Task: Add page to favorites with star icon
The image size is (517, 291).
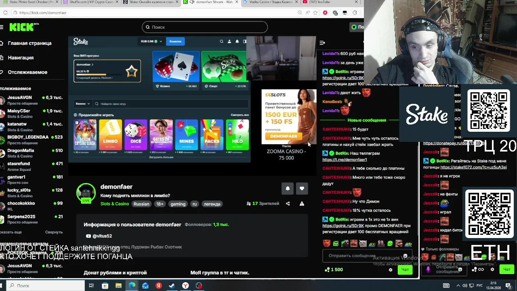Action: (316, 13)
